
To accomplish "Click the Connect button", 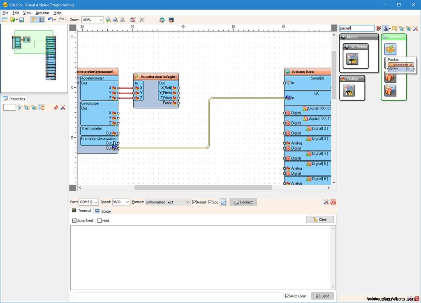I will (x=245, y=202).
